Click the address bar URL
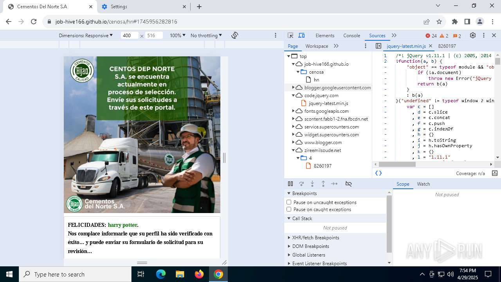 click(x=116, y=22)
